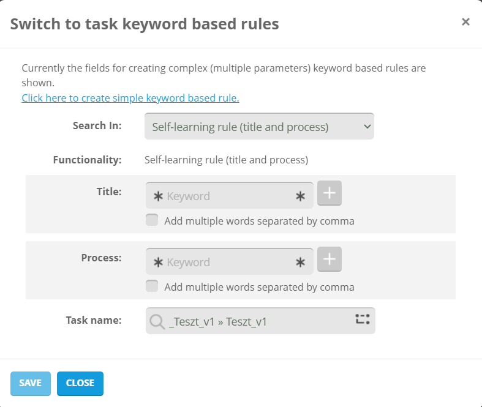The image size is (482, 407).
Task: Click the magnifier icon in Task name field
Action: tap(157, 321)
